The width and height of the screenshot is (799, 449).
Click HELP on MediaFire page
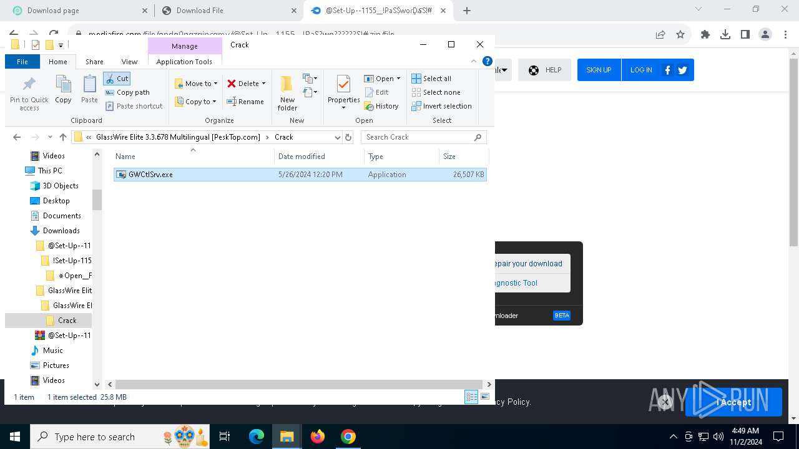pos(544,70)
